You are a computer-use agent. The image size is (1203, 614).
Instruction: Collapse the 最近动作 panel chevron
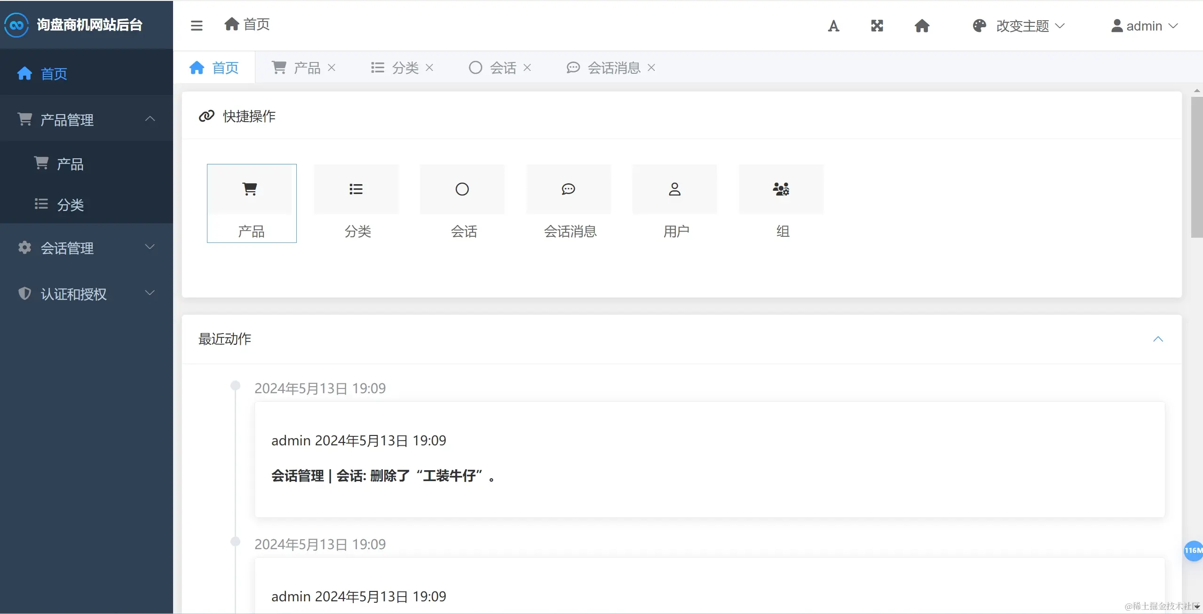tap(1158, 339)
